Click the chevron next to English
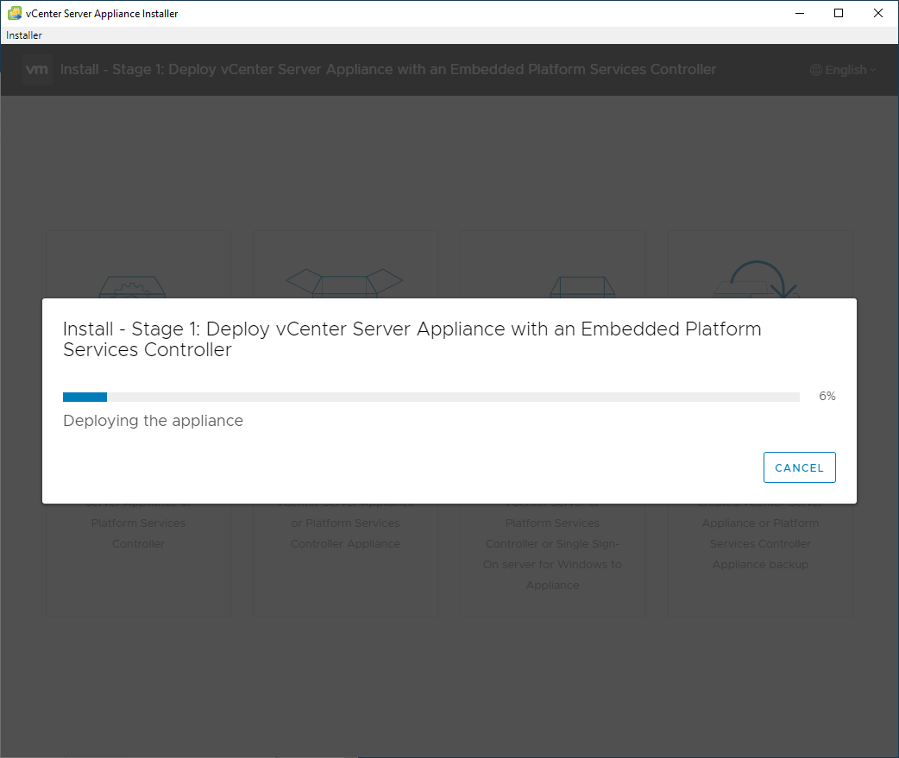Viewport: 899px width, 758px height. click(872, 70)
